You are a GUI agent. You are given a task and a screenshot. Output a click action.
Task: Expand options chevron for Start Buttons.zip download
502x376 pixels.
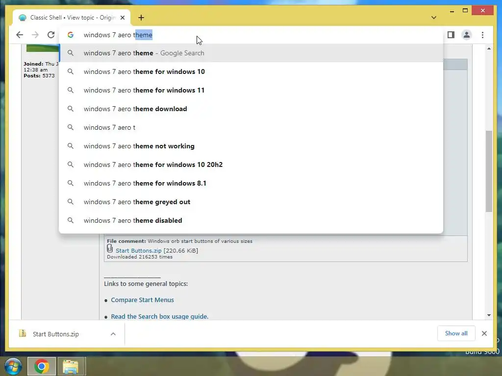113,334
